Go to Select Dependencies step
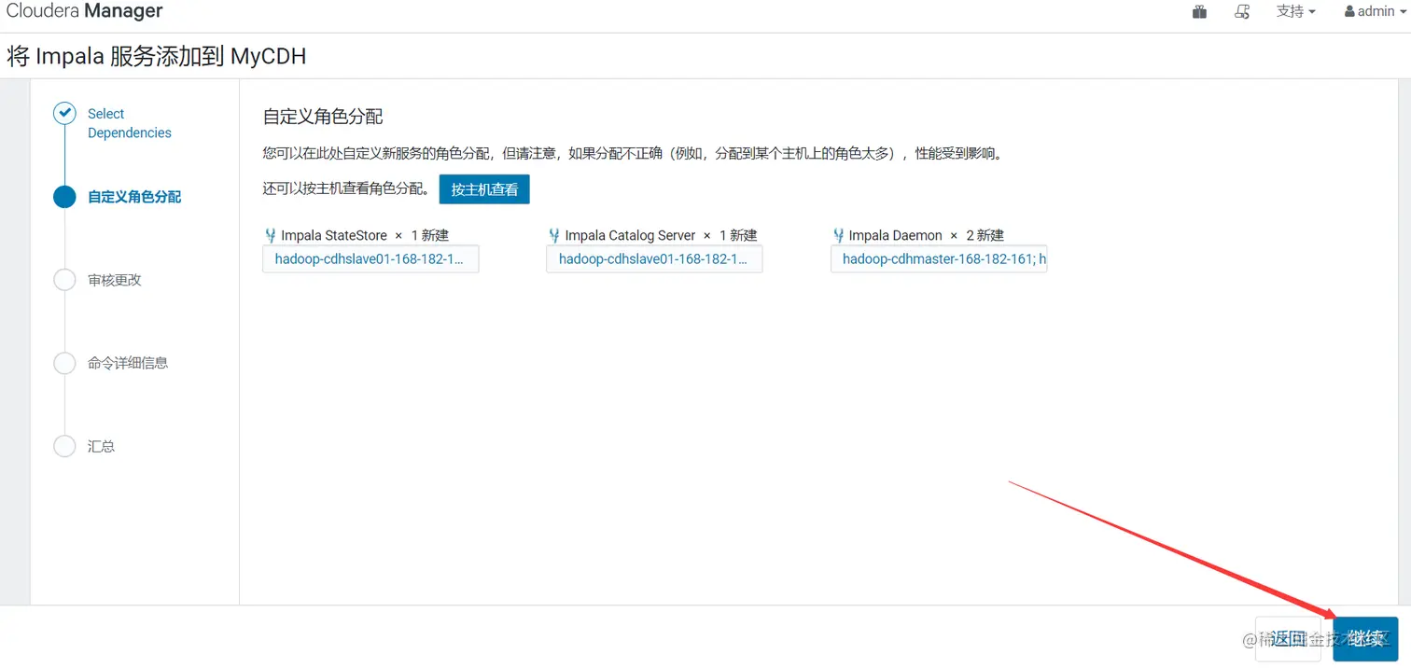1411x668 pixels. (129, 123)
